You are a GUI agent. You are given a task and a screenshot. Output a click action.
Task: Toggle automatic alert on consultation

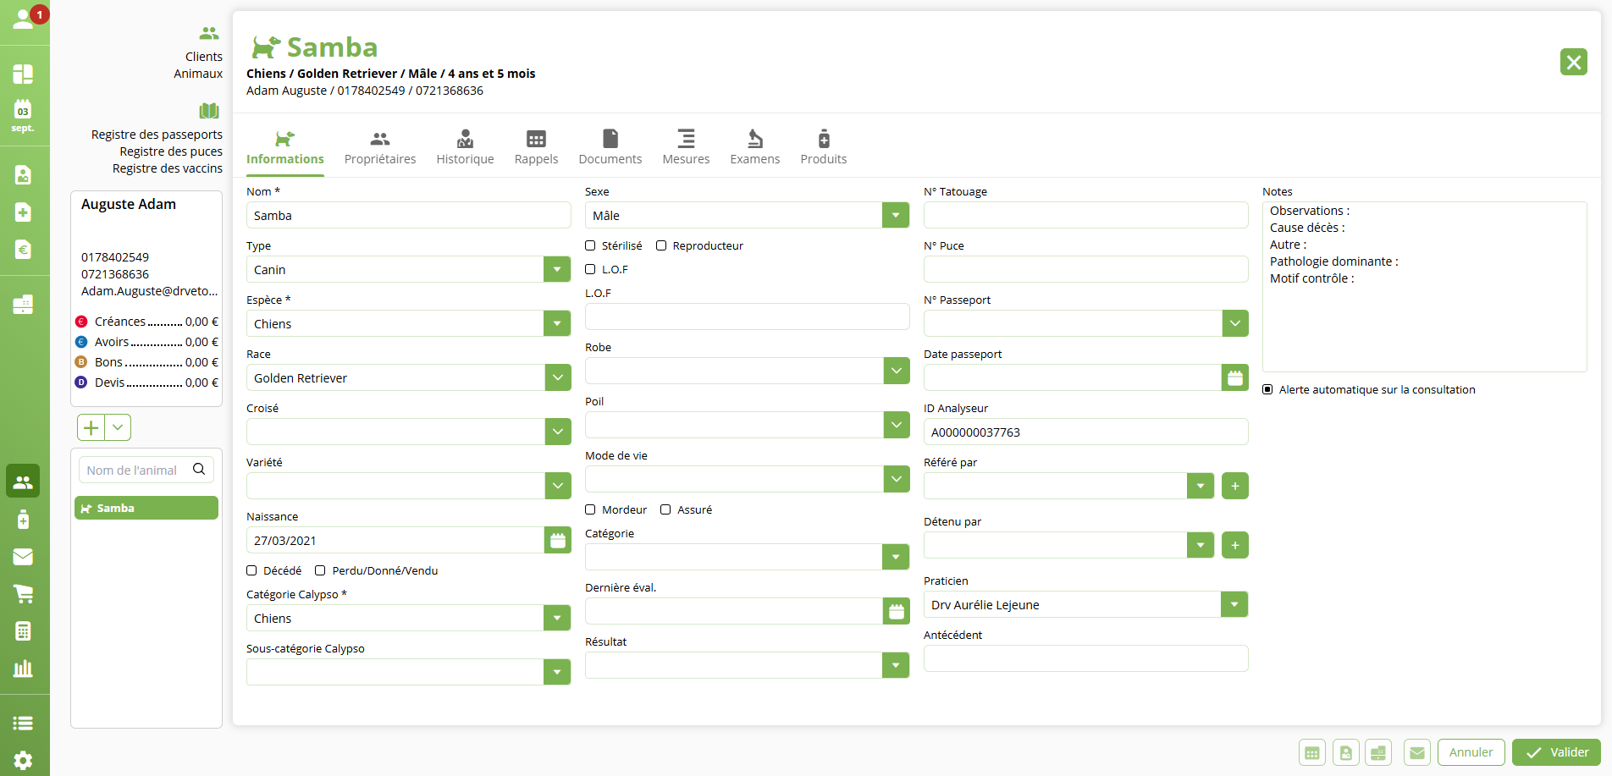1267,389
